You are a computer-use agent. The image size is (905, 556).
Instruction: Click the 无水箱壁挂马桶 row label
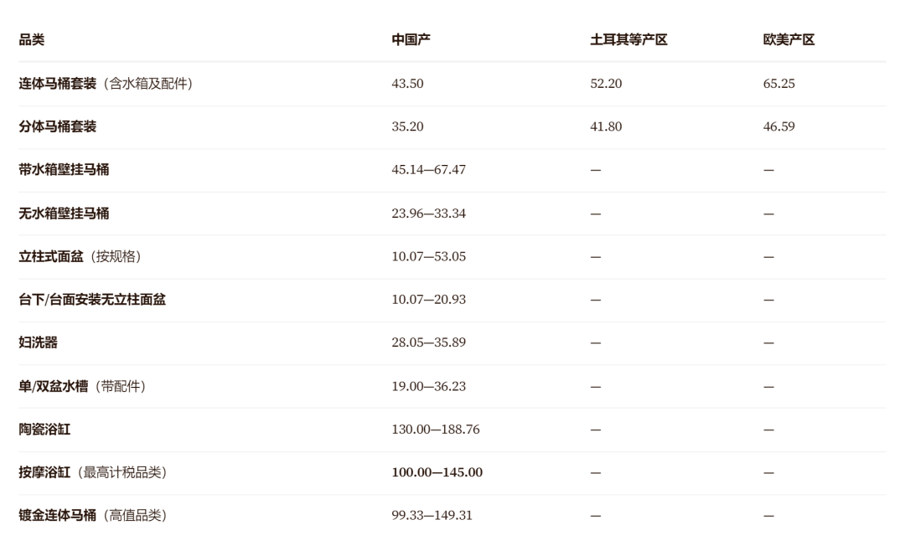coord(64,214)
